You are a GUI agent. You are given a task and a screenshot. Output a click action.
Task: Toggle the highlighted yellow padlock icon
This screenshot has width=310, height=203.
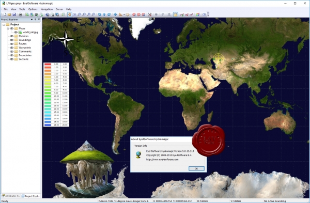(x=175, y=14)
